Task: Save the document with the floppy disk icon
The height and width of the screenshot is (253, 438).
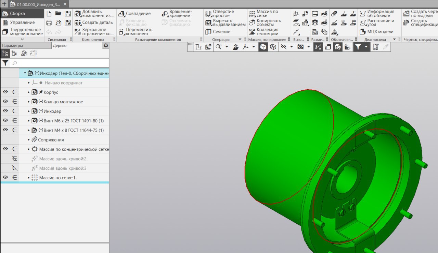Action: [68, 14]
